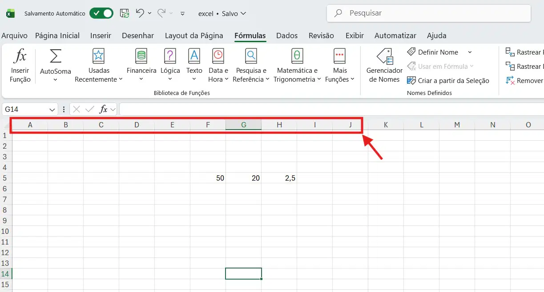
Task: Select column G header
Action: [243, 125]
